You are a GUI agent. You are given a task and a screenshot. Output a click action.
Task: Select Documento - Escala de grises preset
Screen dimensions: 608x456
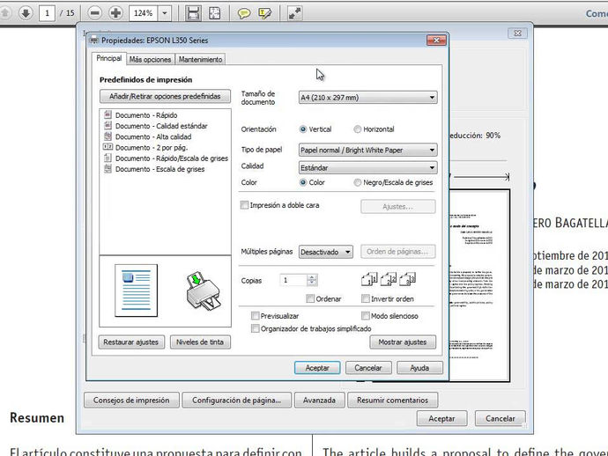[154, 169]
